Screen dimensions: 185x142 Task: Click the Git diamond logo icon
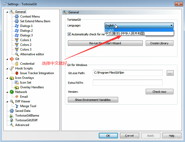[x=12, y=59]
